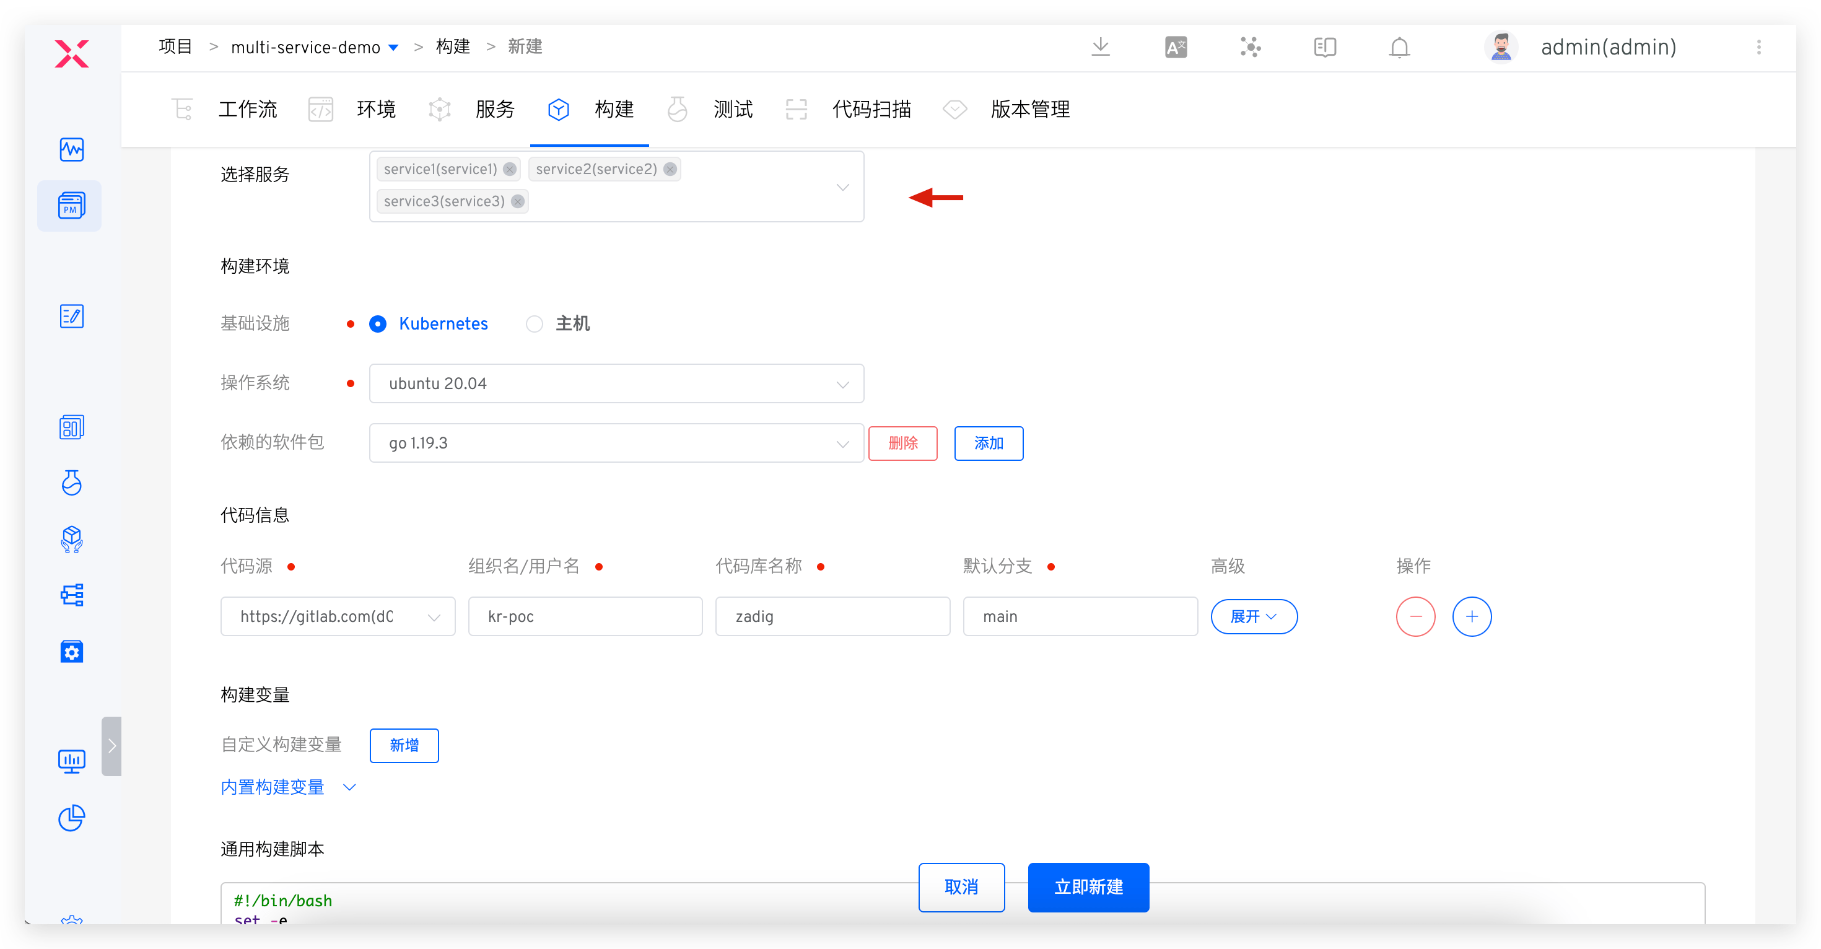Viewport: 1821px width, 949px height.
Task: Open the hierarchy tree sidebar icon
Action: pos(71,595)
